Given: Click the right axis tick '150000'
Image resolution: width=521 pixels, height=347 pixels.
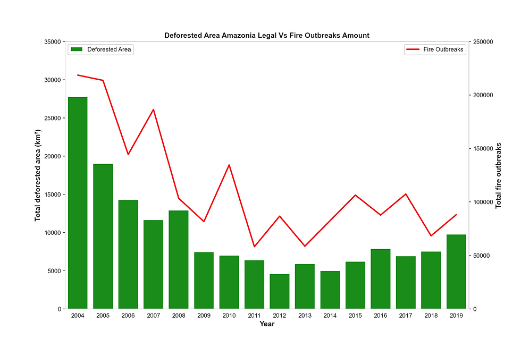Looking at the screenshot, I should coord(483,149).
